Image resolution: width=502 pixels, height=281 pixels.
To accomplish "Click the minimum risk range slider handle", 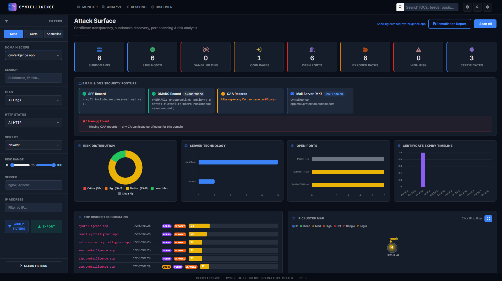I will coord(12,165).
